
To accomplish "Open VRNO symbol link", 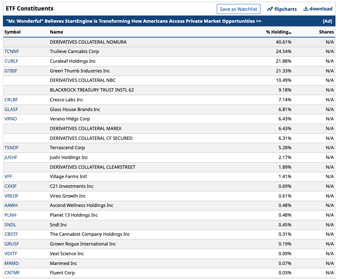I will pos(10,119).
